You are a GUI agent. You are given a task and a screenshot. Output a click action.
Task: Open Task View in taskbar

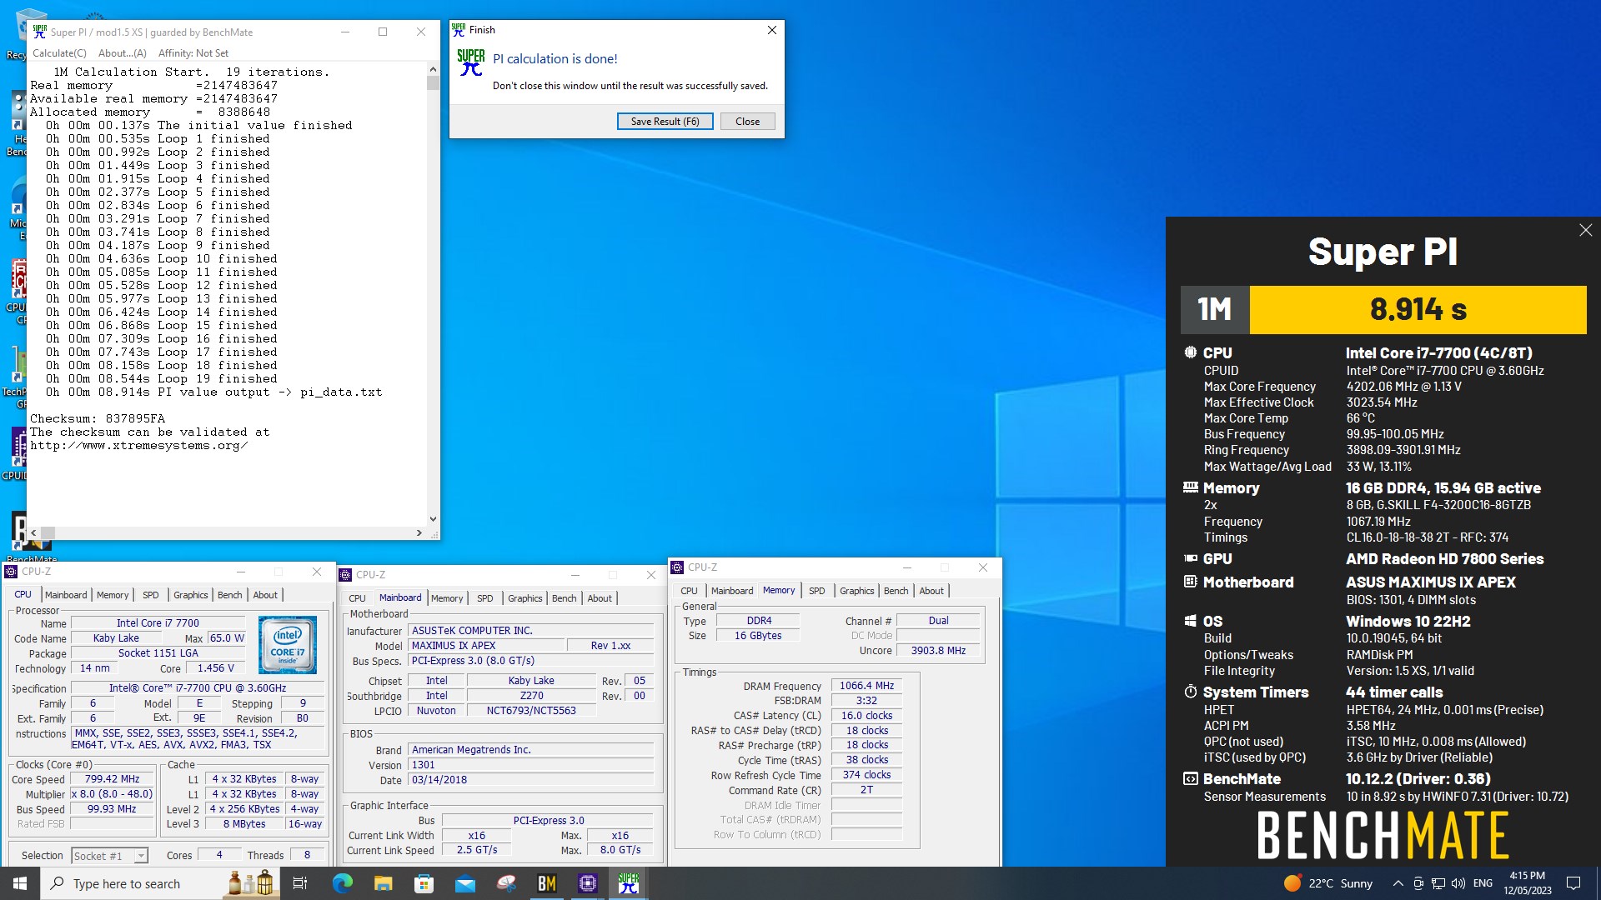click(300, 883)
